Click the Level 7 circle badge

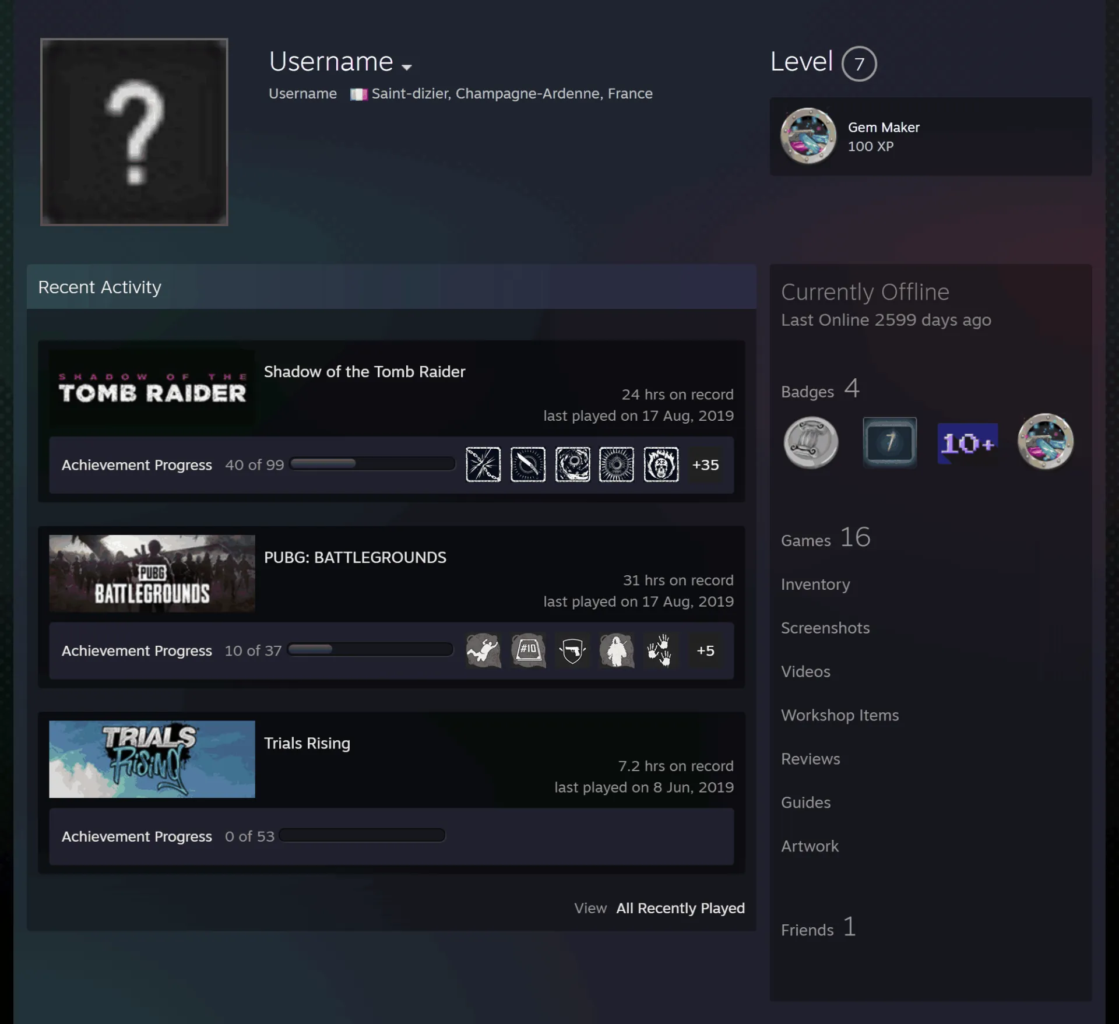coord(859,64)
